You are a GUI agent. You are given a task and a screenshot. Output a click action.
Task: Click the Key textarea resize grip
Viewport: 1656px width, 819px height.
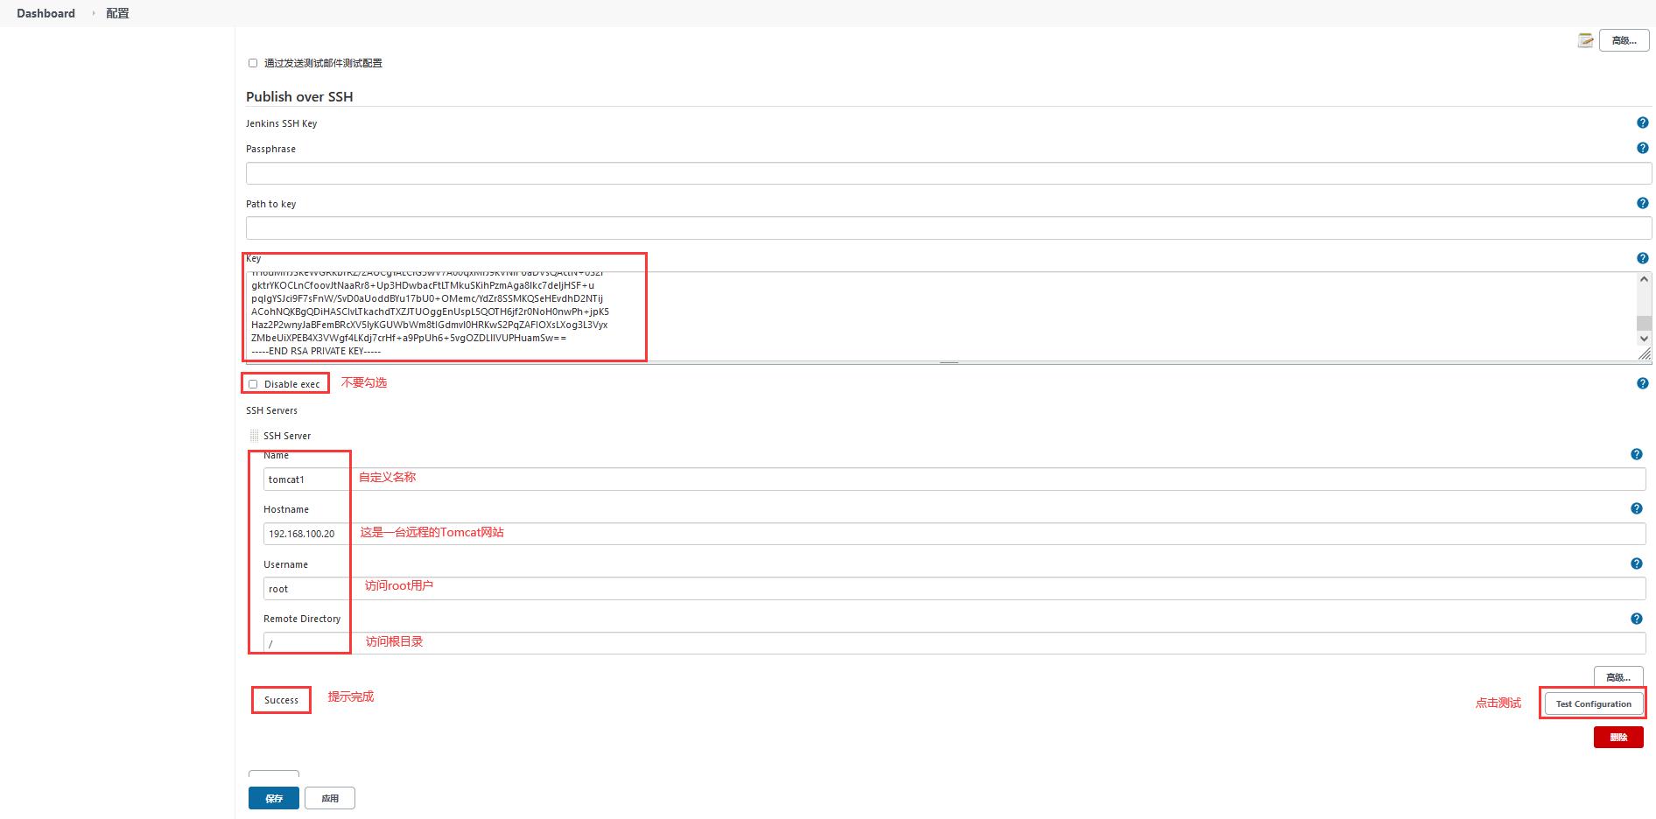click(1645, 353)
